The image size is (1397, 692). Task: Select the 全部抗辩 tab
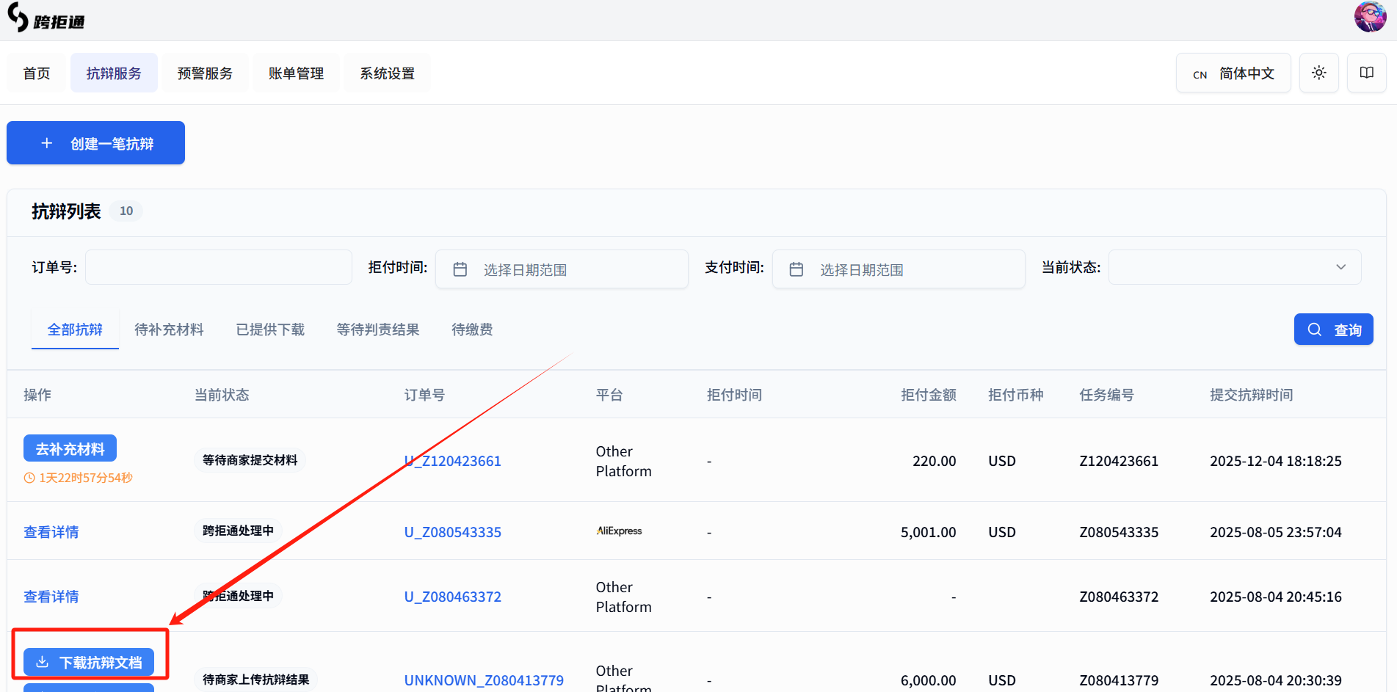coord(75,329)
